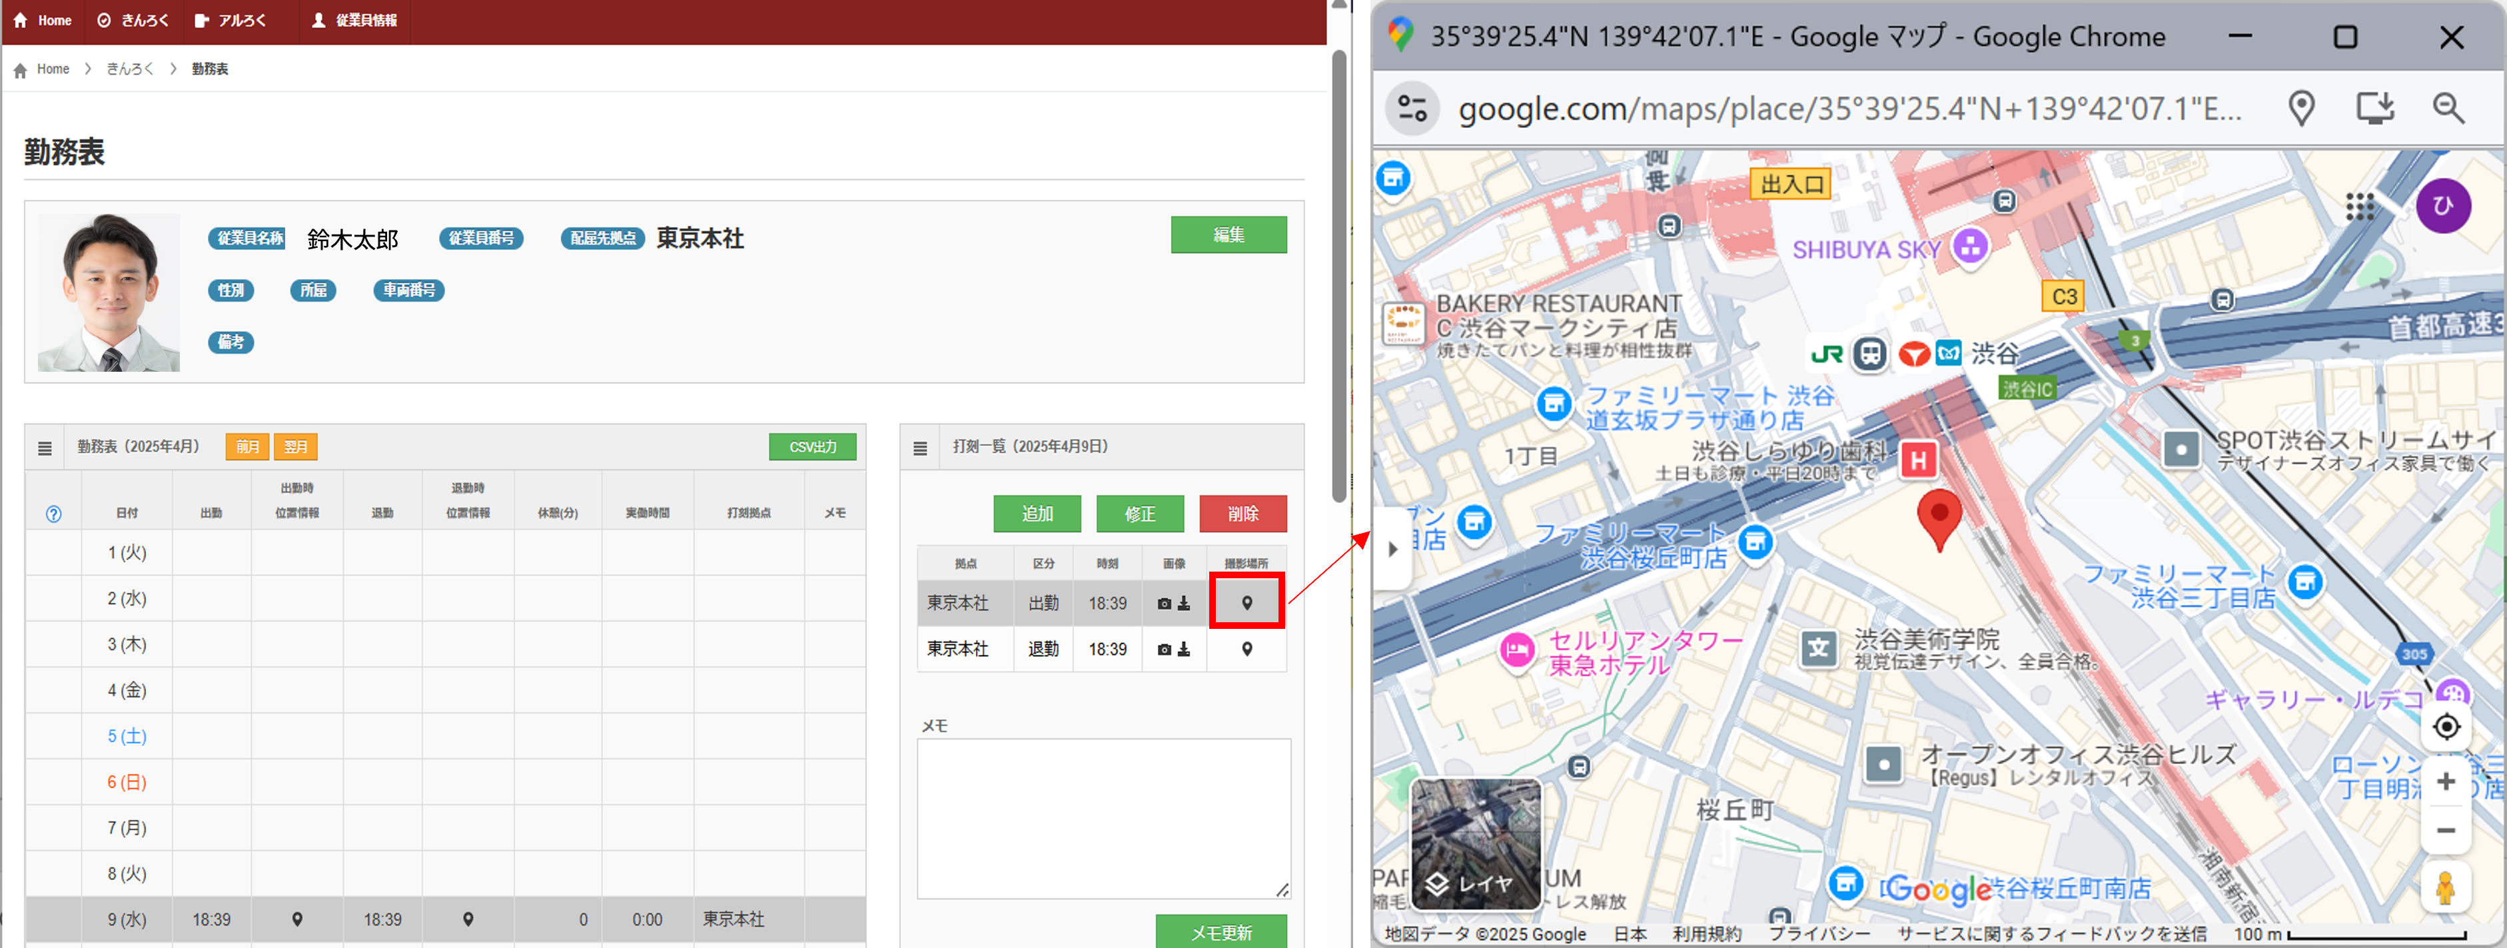Open the hamburger menu of the 打刻一覧 panel
This screenshot has width=2507, height=948.
click(919, 448)
